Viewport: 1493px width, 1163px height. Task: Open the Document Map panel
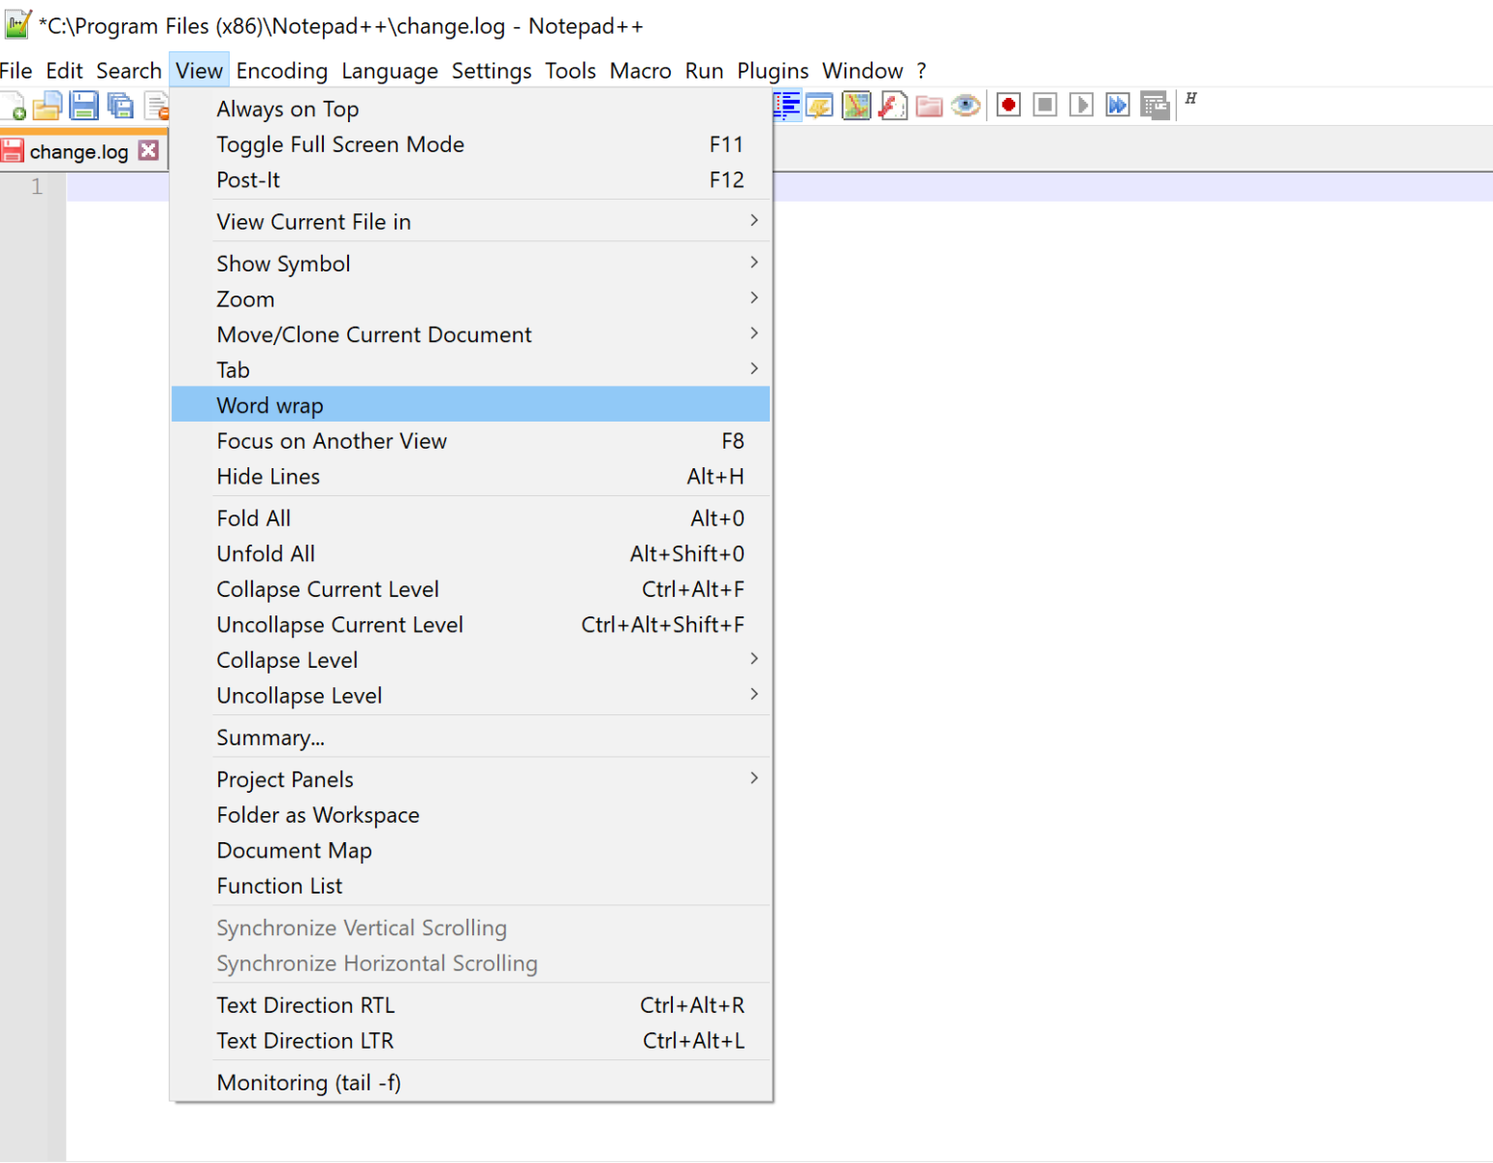(294, 850)
